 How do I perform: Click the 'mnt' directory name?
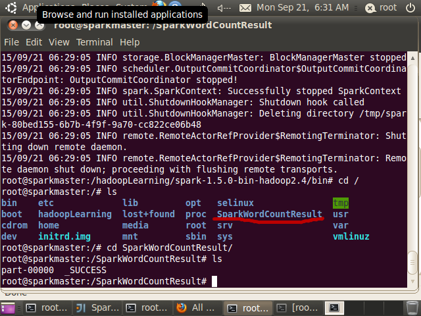(130, 237)
